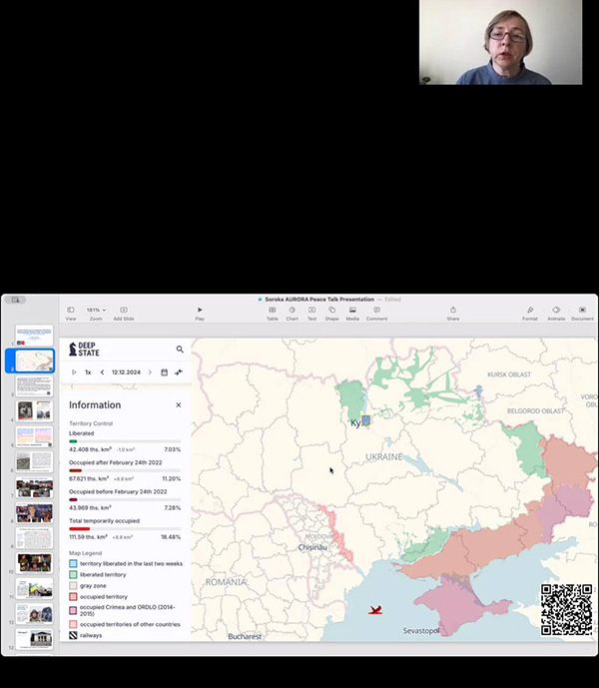Viewport: 599px width, 688px height.
Task: Click the next date chevron
Action: tap(150, 372)
